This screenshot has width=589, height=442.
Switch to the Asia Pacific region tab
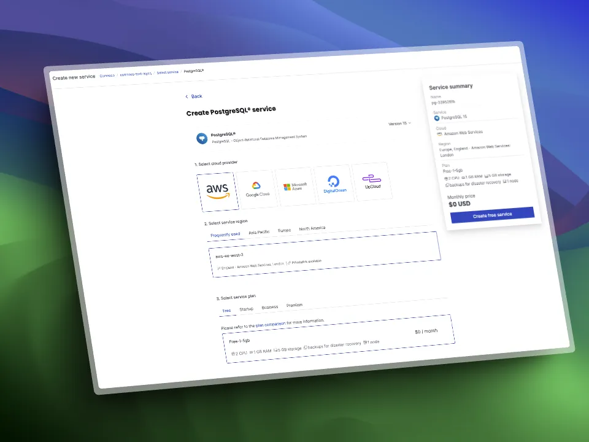[x=259, y=233]
